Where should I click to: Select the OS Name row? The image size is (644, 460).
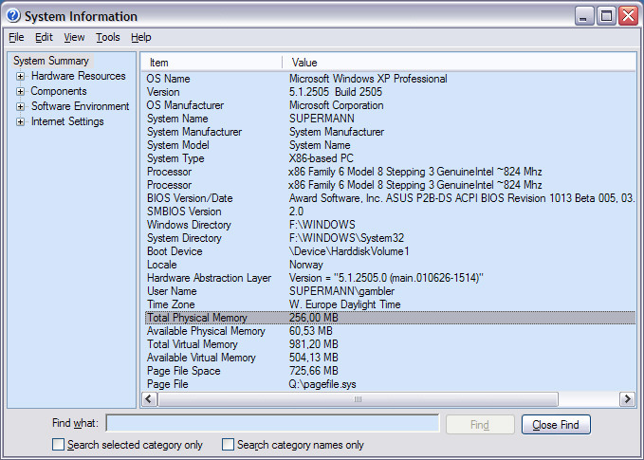coord(390,79)
